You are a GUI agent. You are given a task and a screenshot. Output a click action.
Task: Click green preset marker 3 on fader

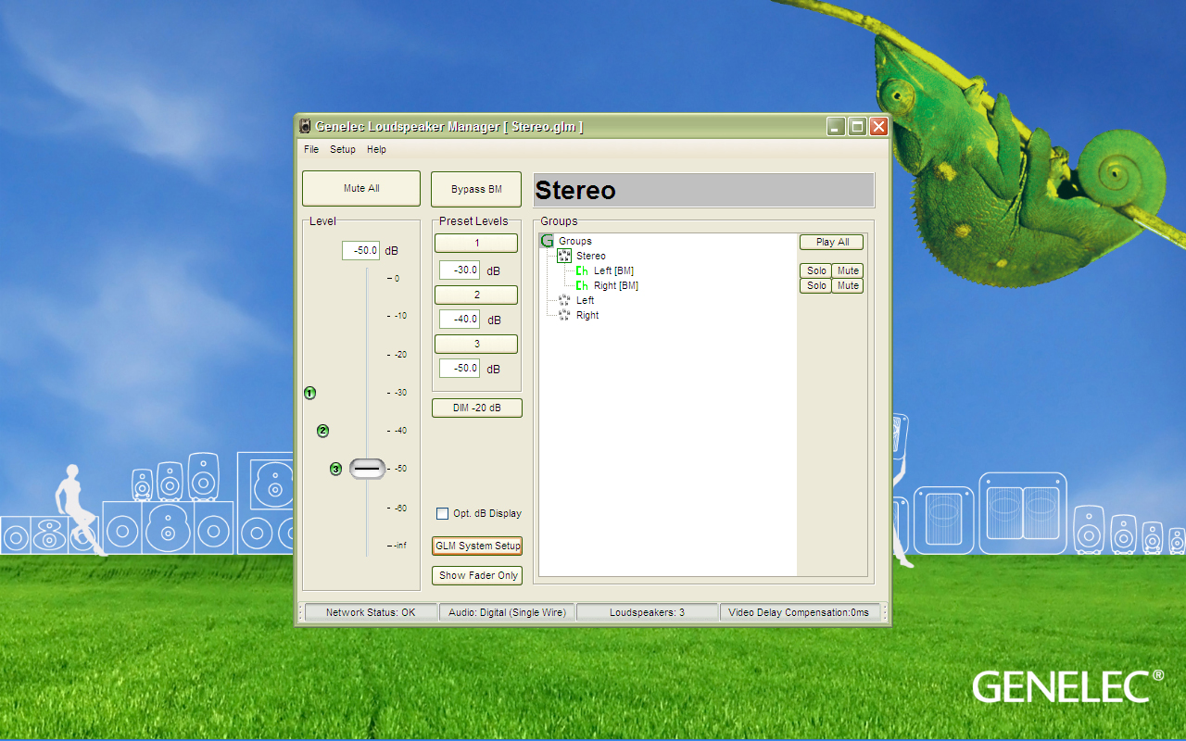pyautogui.click(x=335, y=469)
